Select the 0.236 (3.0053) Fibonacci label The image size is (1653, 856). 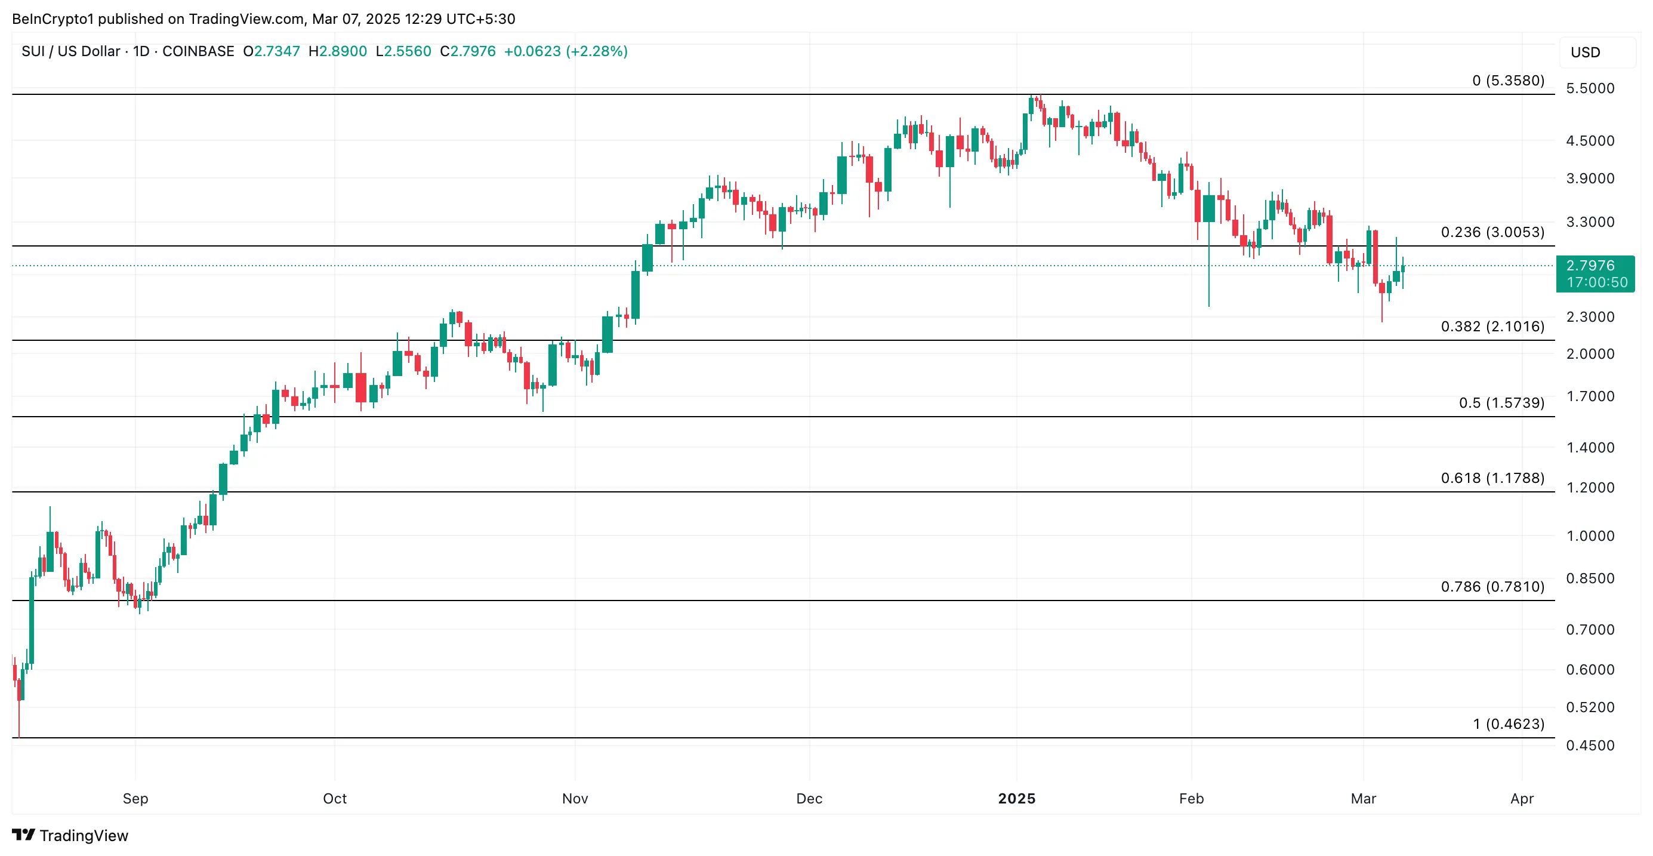[1492, 232]
